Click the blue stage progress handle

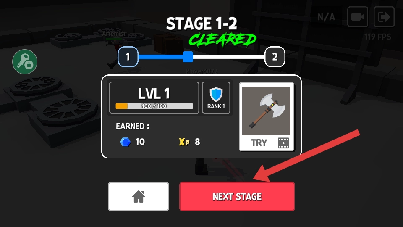pos(188,57)
